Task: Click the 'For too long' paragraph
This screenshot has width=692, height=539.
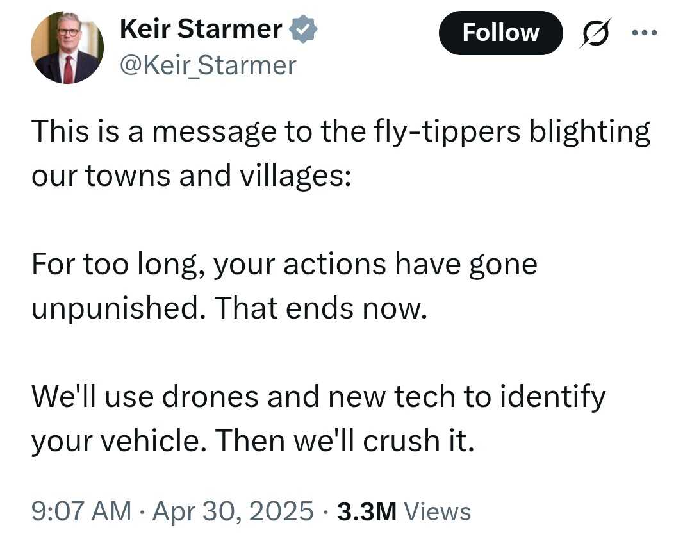Action: point(284,286)
